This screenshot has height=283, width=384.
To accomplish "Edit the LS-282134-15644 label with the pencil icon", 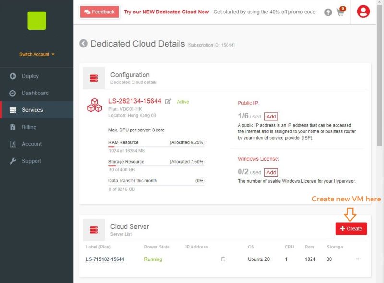I will [x=168, y=101].
